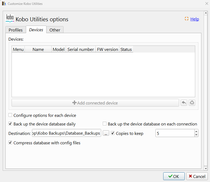This screenshot has height=182, width=210.
Task: Click the scrollbar up arrow
Action: coord(206,13)
